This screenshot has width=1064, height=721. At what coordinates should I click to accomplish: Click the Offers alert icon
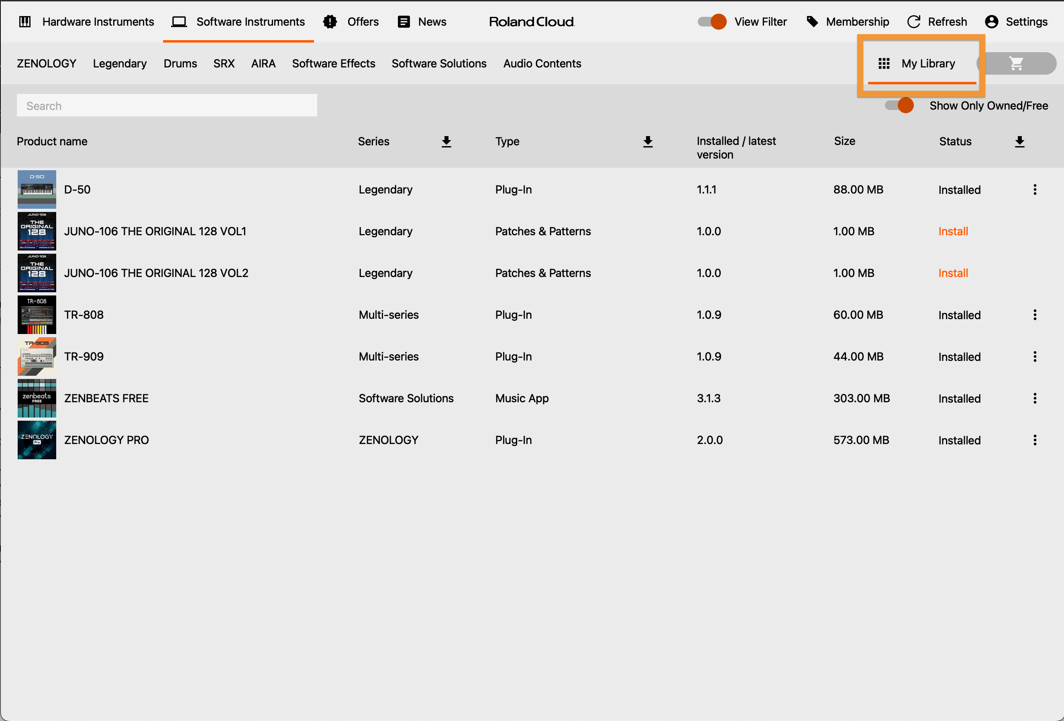[330, 22]
